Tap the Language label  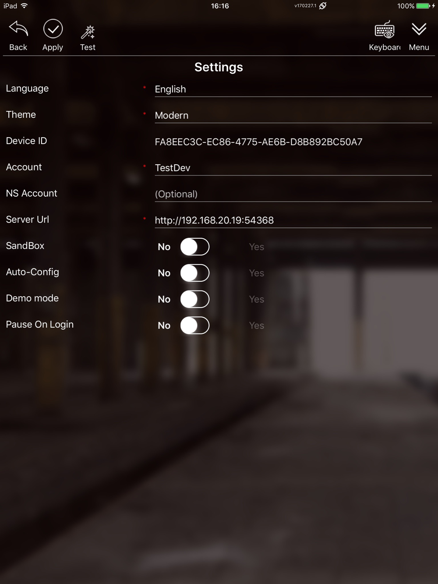pos(27,89)
